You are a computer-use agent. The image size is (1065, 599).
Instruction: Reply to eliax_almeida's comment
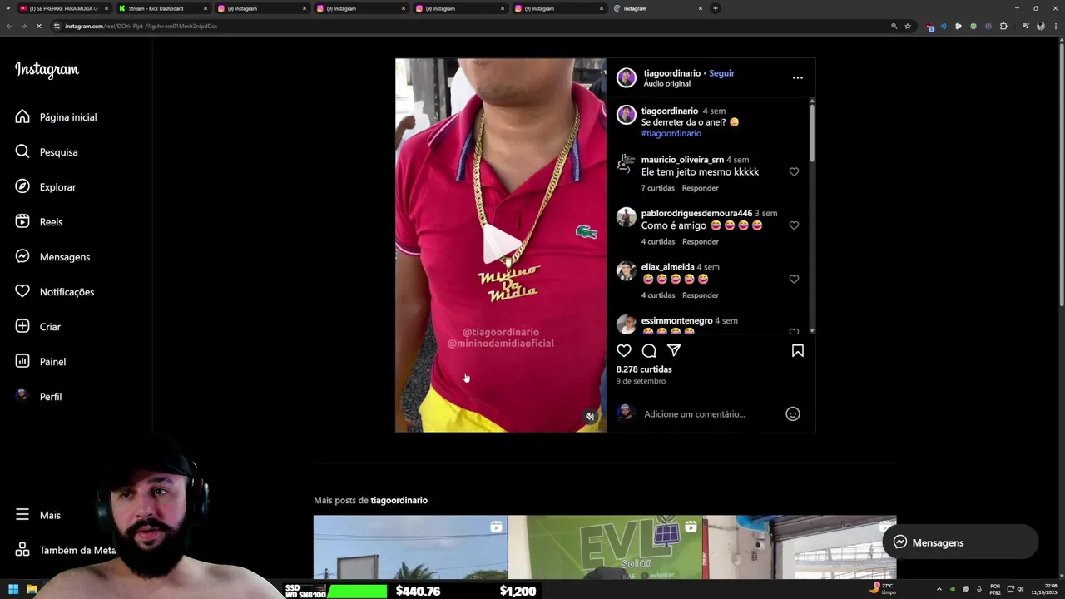[x=701, y=295]
